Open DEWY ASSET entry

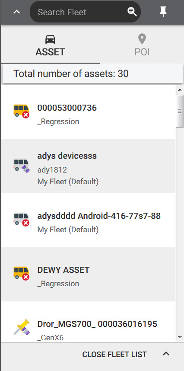click(89, 274)
